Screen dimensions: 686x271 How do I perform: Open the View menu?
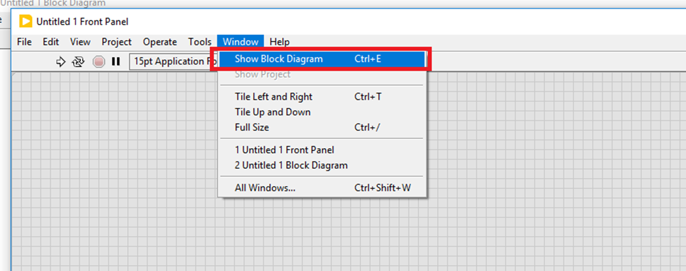pos(80,42)
